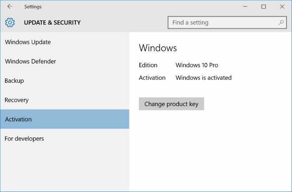Image resolution: width=292 pixels, height=192 pixels.
Task: Open Windows Defender section
Action: [65, 61]
